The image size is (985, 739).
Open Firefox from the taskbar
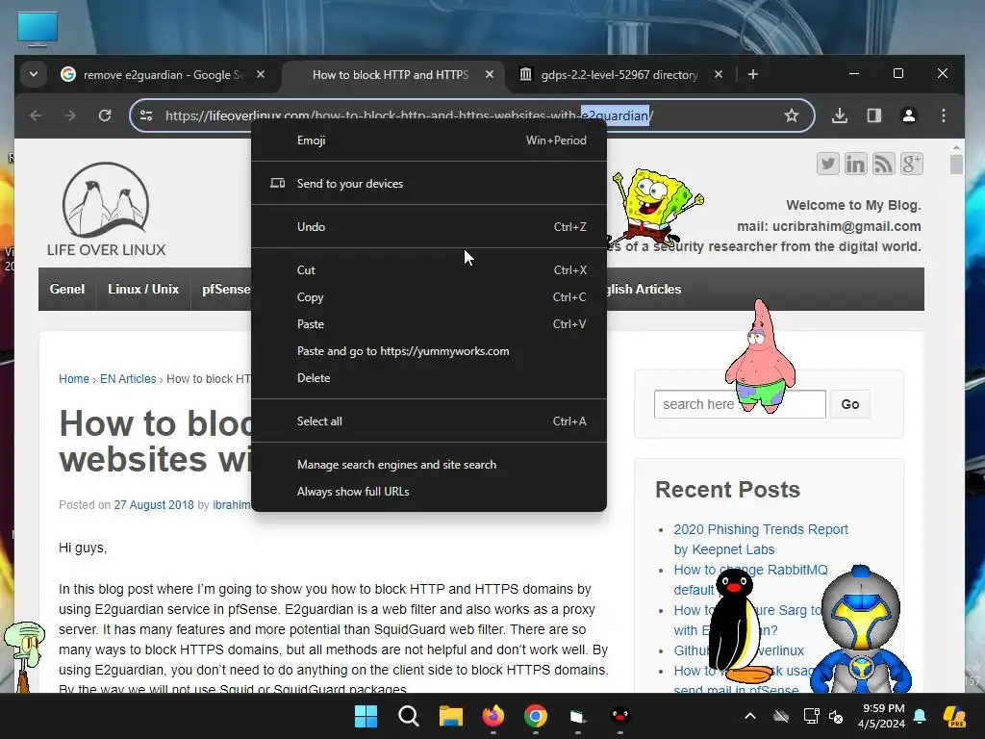point(493,716)
